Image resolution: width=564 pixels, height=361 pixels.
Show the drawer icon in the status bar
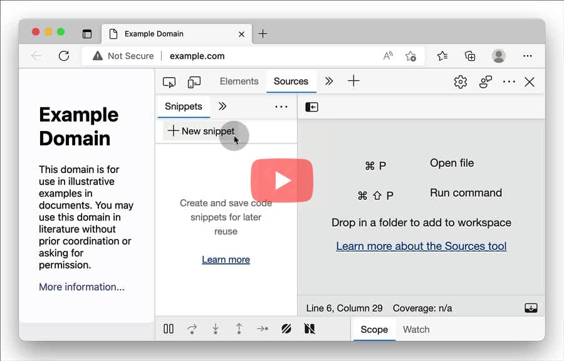click(531, 308)
